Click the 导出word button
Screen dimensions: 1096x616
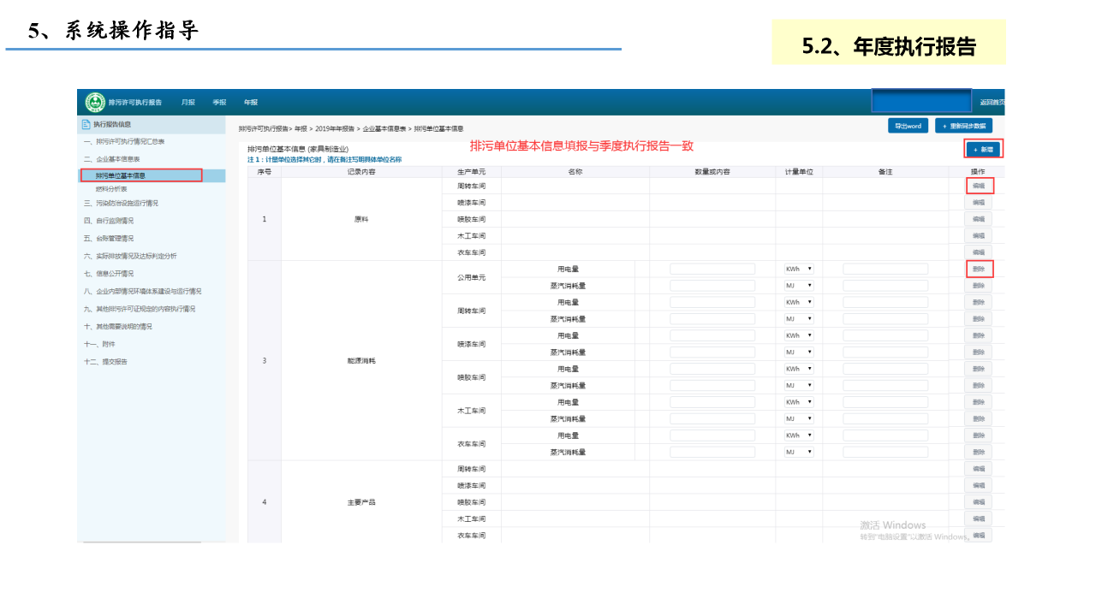(x=908, y=126)
